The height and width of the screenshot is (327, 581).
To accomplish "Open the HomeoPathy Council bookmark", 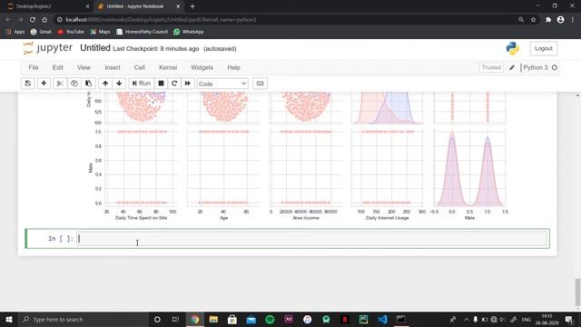I will click(x=142, y=32).
